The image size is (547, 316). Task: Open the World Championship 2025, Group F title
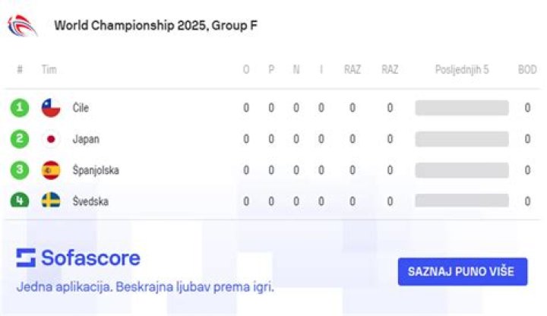[x=156, y=26]
